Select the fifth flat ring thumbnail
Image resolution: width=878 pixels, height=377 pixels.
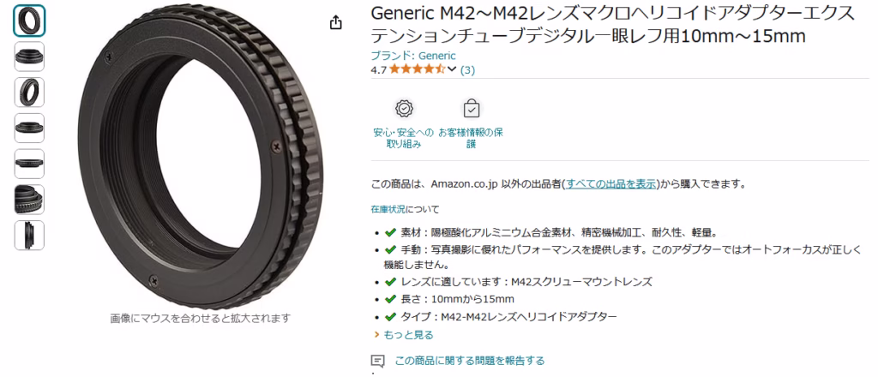(x=29, y=164)
